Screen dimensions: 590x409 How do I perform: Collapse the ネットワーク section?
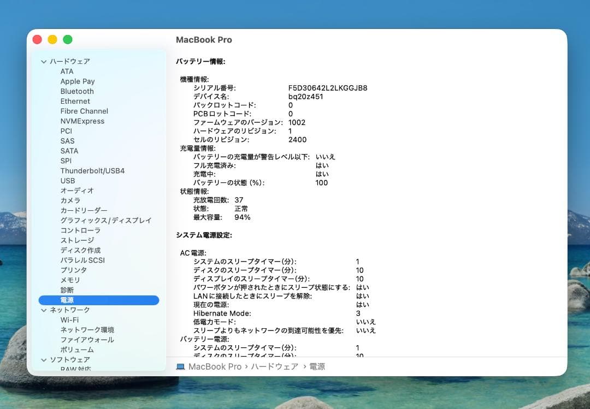coord(44,310)
